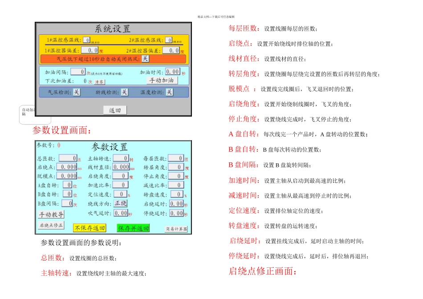Click the 吹气延时 input field
423x299 pixels.
pyautogui.click(x=121, y=213)
